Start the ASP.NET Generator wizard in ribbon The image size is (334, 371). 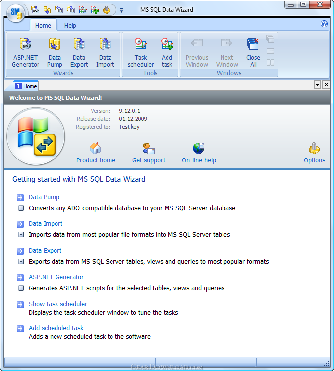pyautogui.click(x=26, y=53)
